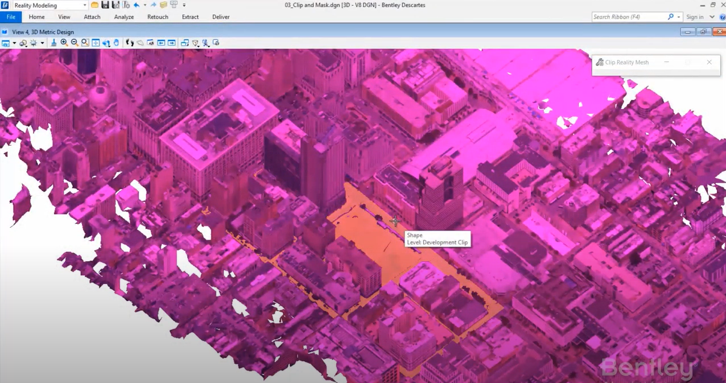Click the Save disk icon

105,5
